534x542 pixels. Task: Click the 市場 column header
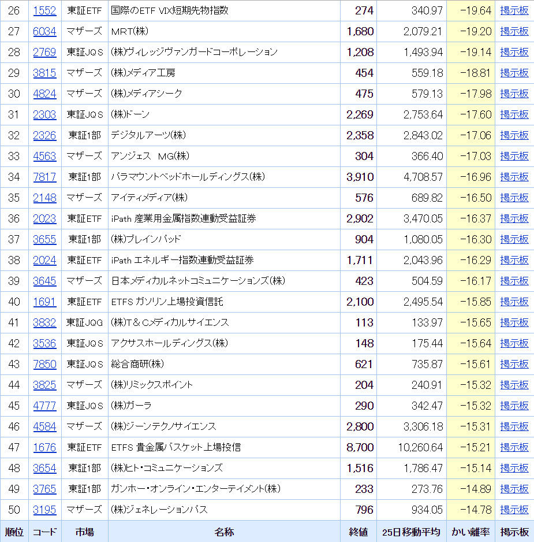click(85, 532)
